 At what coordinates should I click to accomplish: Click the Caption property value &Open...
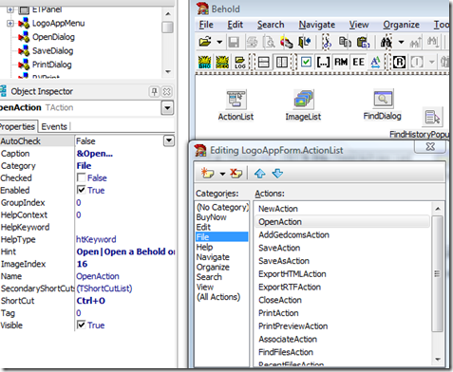tap(95, 154)
